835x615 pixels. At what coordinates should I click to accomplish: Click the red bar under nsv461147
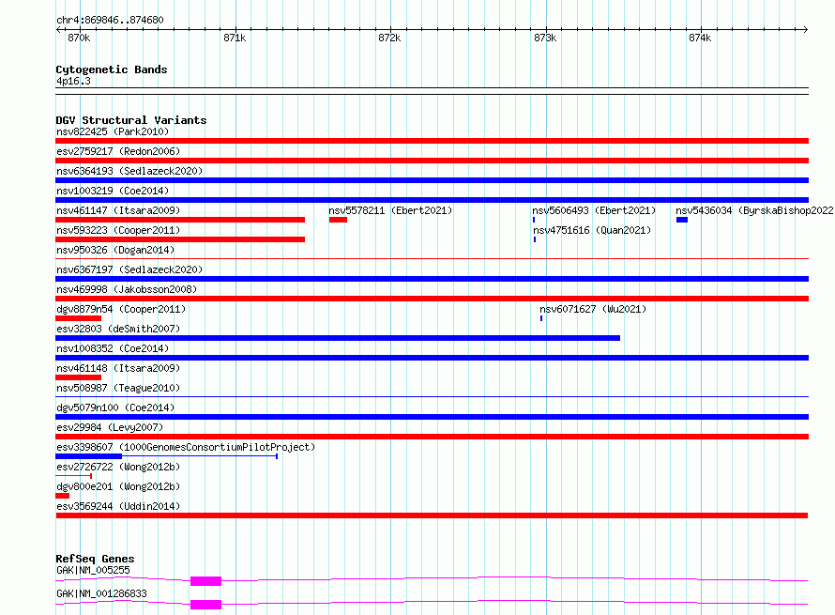[180, 220]
